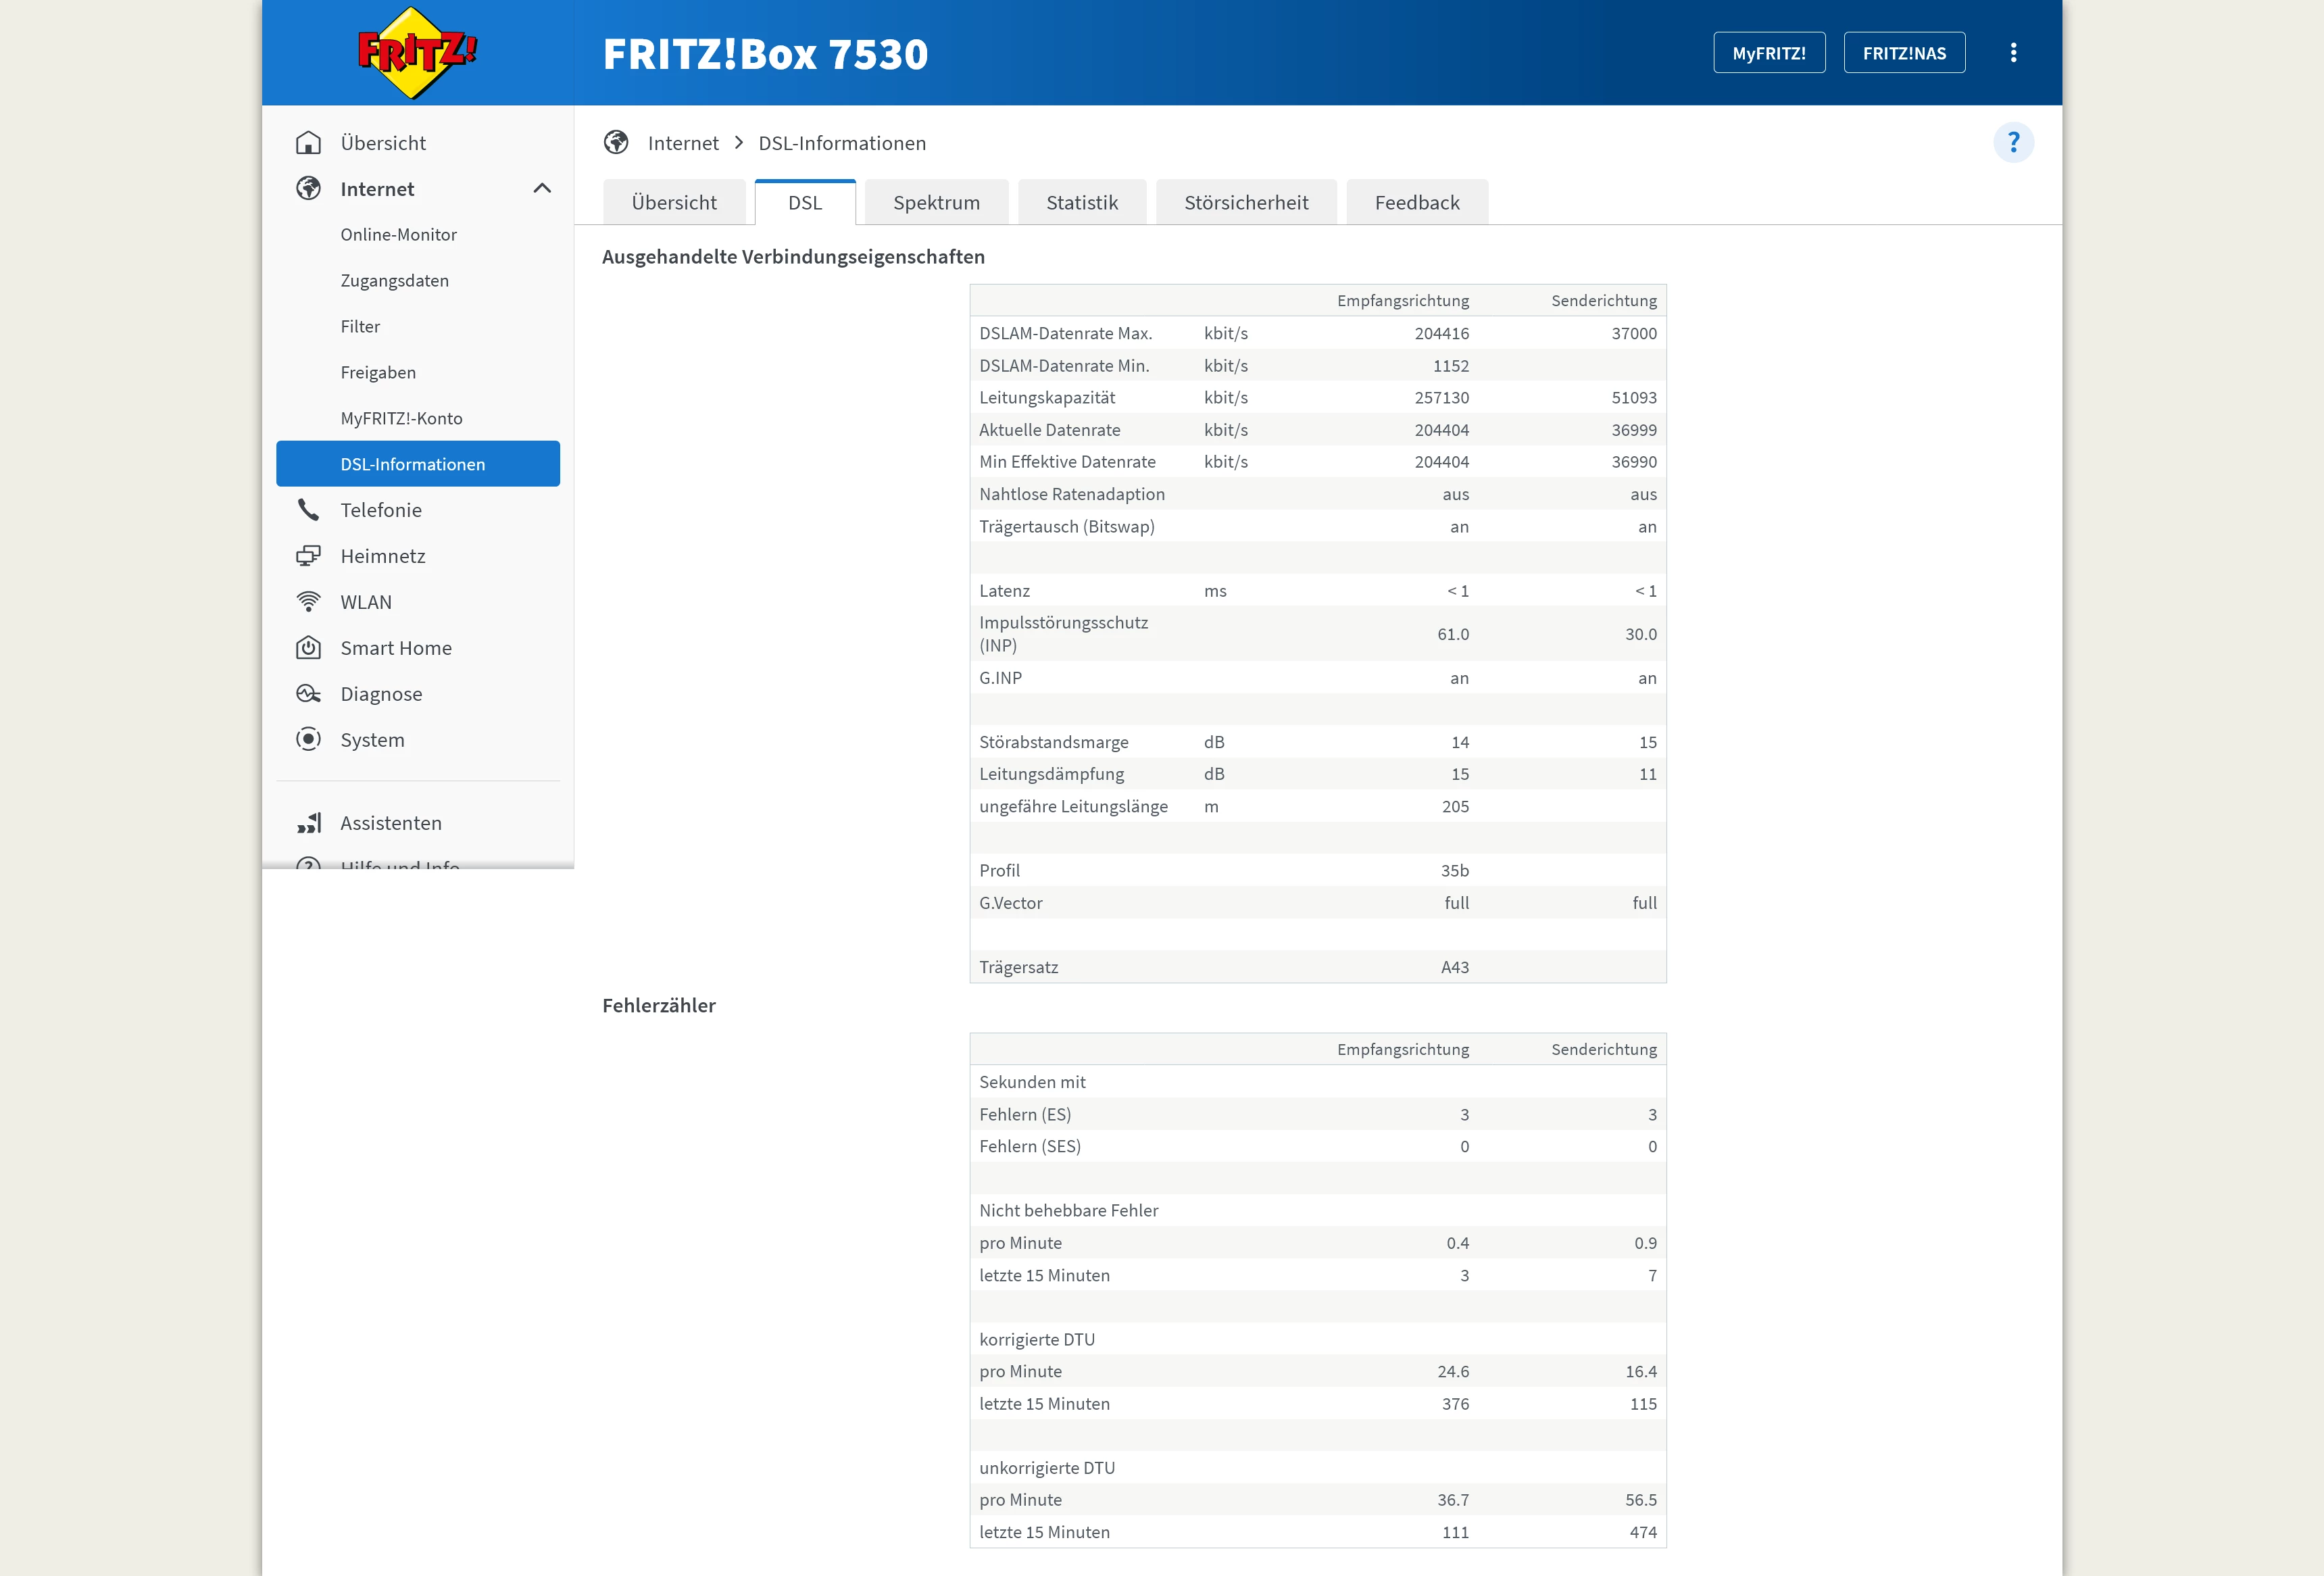
Task: Click the blue help question mark icon
Action: 2012,143
